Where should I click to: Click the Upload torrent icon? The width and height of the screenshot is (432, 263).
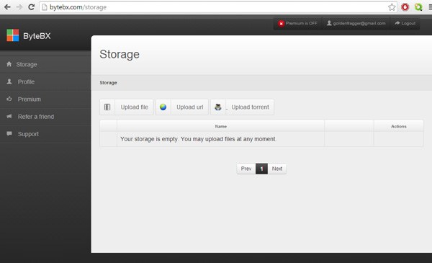point(218,107)
